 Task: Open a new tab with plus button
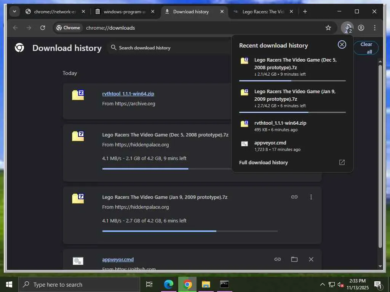(x=305, y=11)
